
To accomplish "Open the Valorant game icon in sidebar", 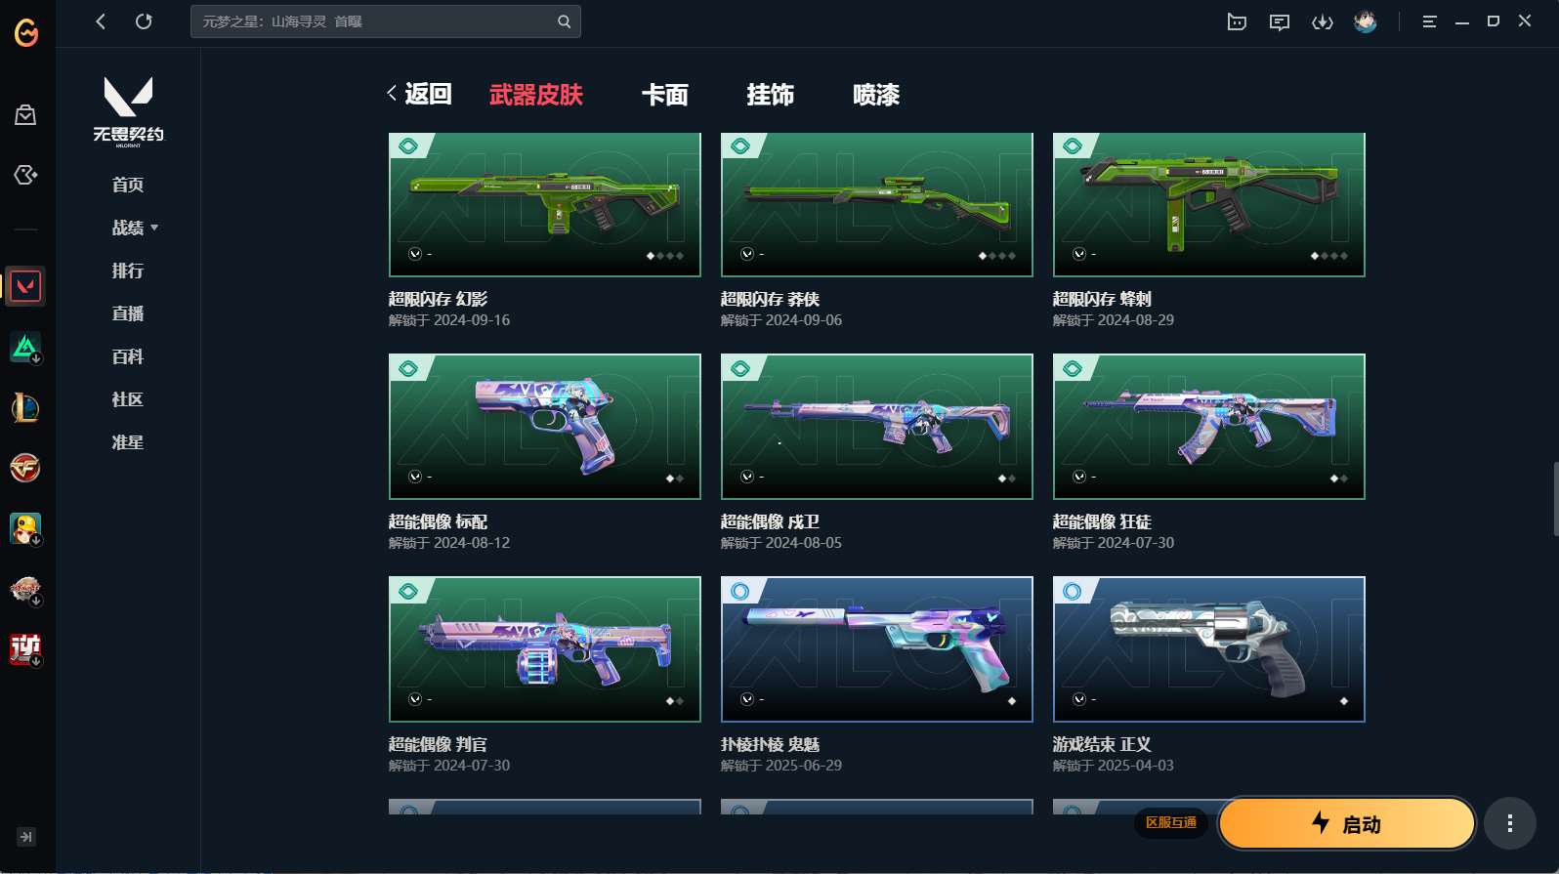I will click(x=25, y=286).
